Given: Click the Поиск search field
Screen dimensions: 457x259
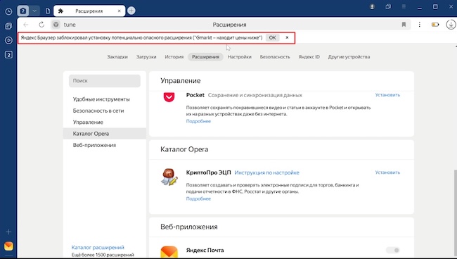Looking at the screenshot, I should (x=105, y=81).
